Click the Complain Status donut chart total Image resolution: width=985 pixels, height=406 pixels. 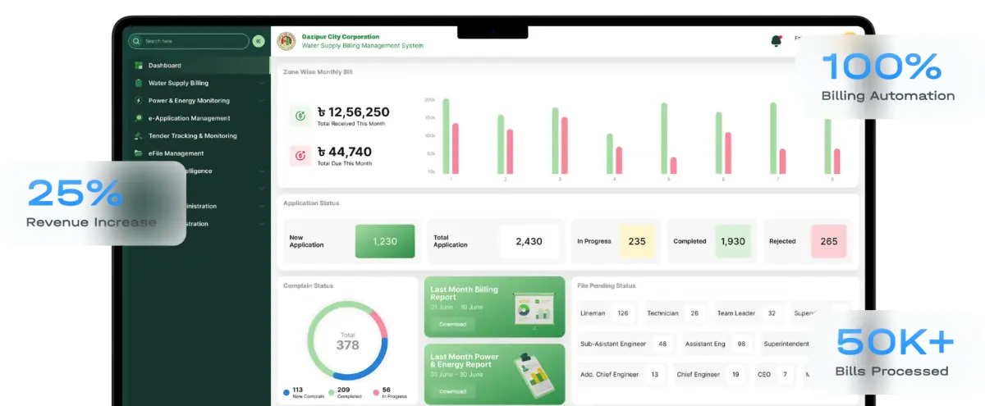347,340
